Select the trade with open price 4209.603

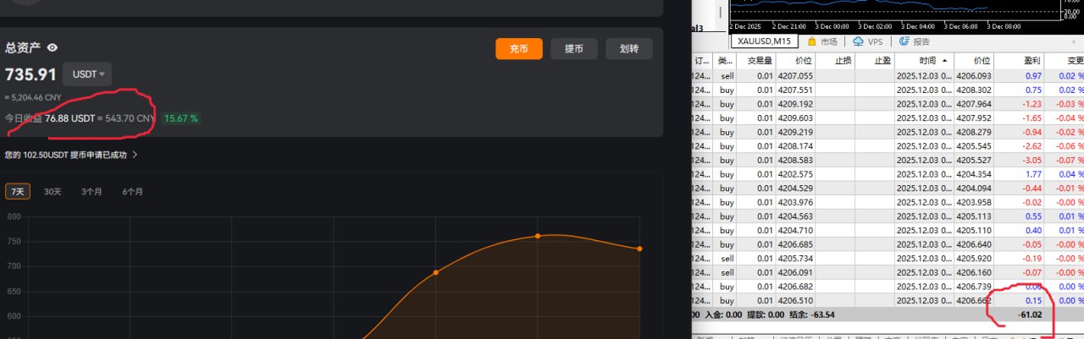point(888,118)
